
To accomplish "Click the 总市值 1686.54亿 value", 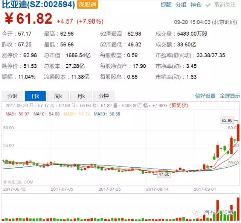I will [67, 55].
